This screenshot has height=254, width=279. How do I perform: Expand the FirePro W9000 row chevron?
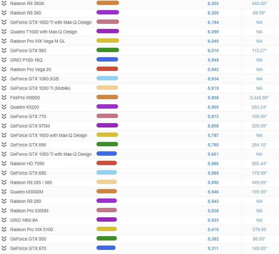tap(4, 98)
